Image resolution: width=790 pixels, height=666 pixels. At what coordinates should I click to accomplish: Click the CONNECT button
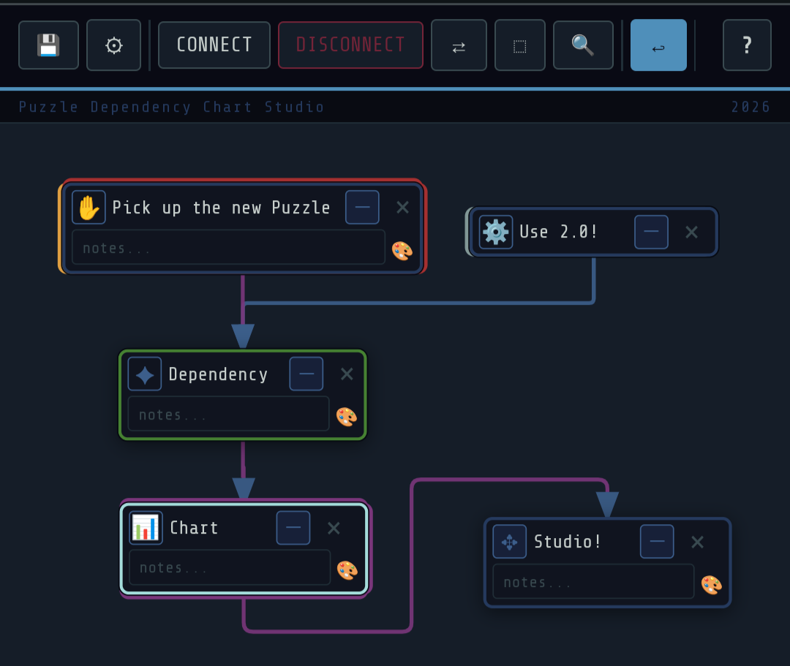(x=214, y=45)
